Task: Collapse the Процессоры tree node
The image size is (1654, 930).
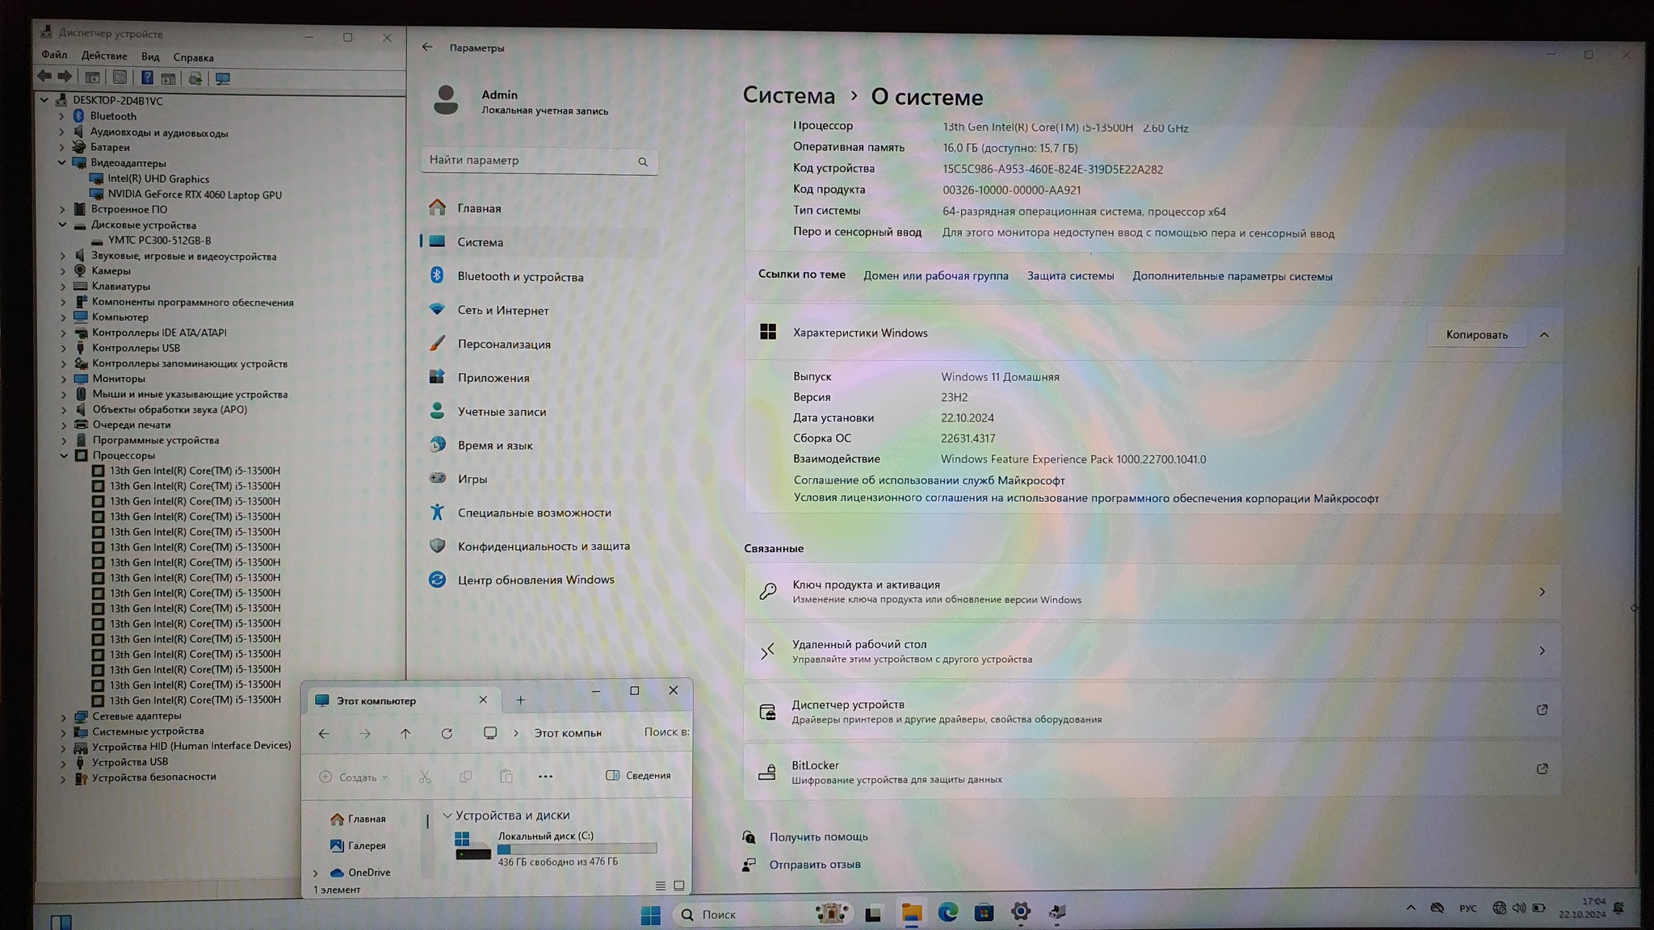Action: (x=64, y=455)
